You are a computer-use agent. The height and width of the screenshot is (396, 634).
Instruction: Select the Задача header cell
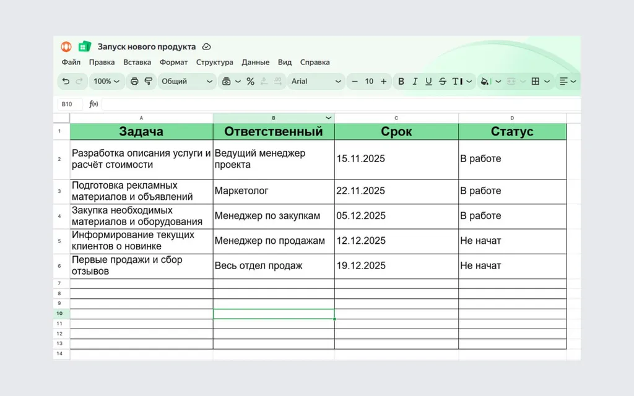[x=142, y=131]
